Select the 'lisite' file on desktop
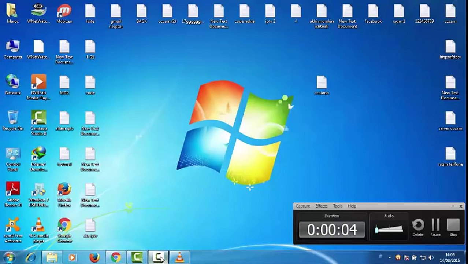 (90, 14)
